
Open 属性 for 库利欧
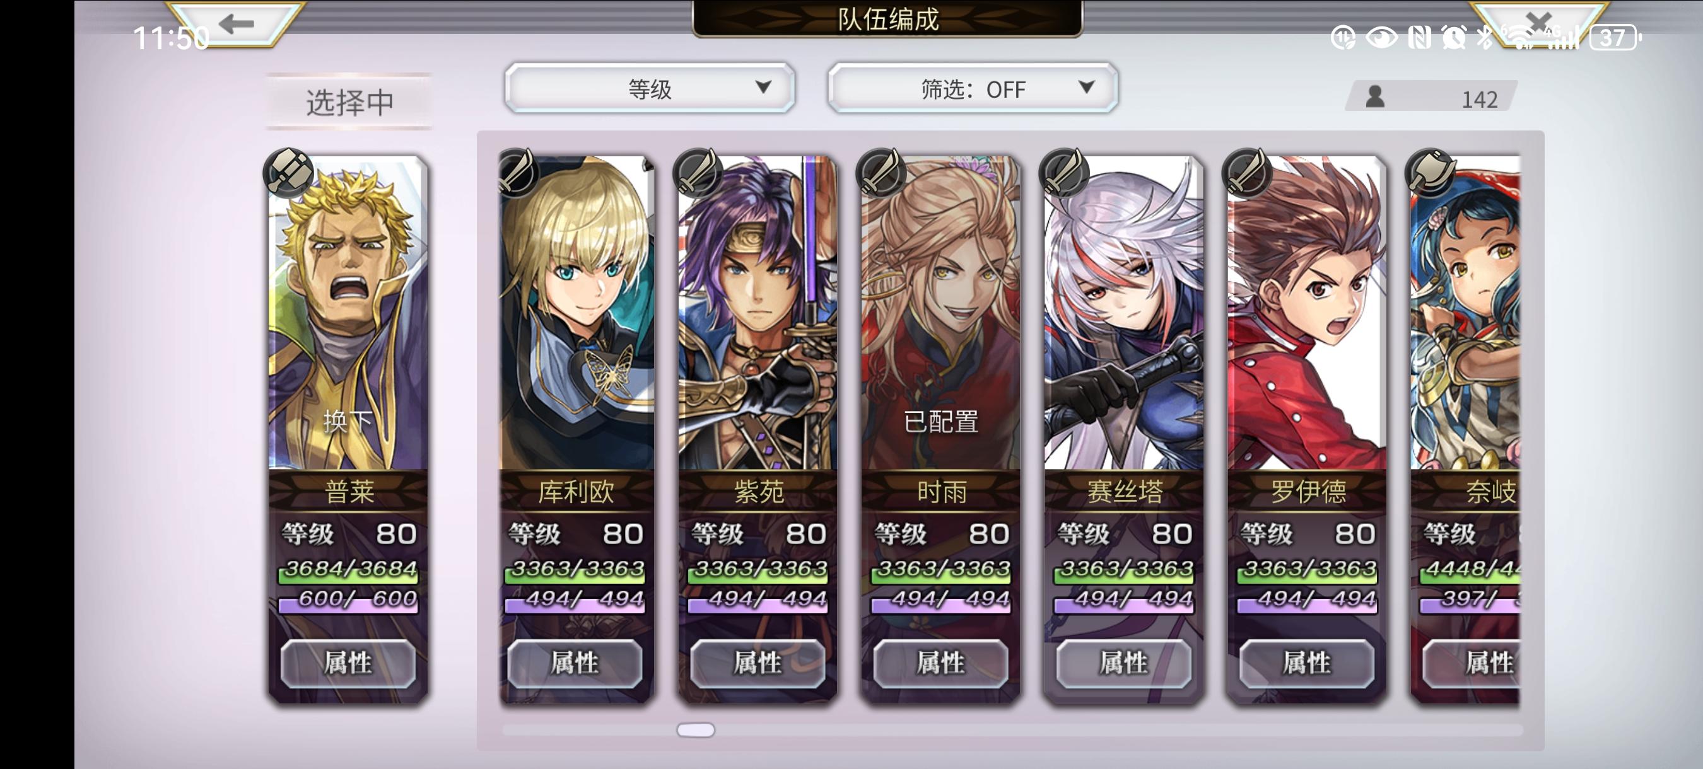pyautogui.click(x=575, y=662)
